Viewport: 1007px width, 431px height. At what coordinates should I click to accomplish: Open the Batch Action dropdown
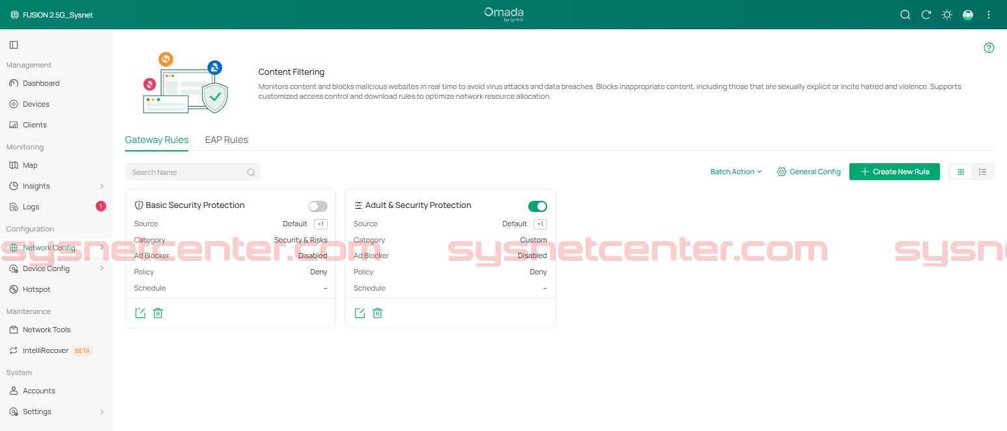[x=736, y=172]
